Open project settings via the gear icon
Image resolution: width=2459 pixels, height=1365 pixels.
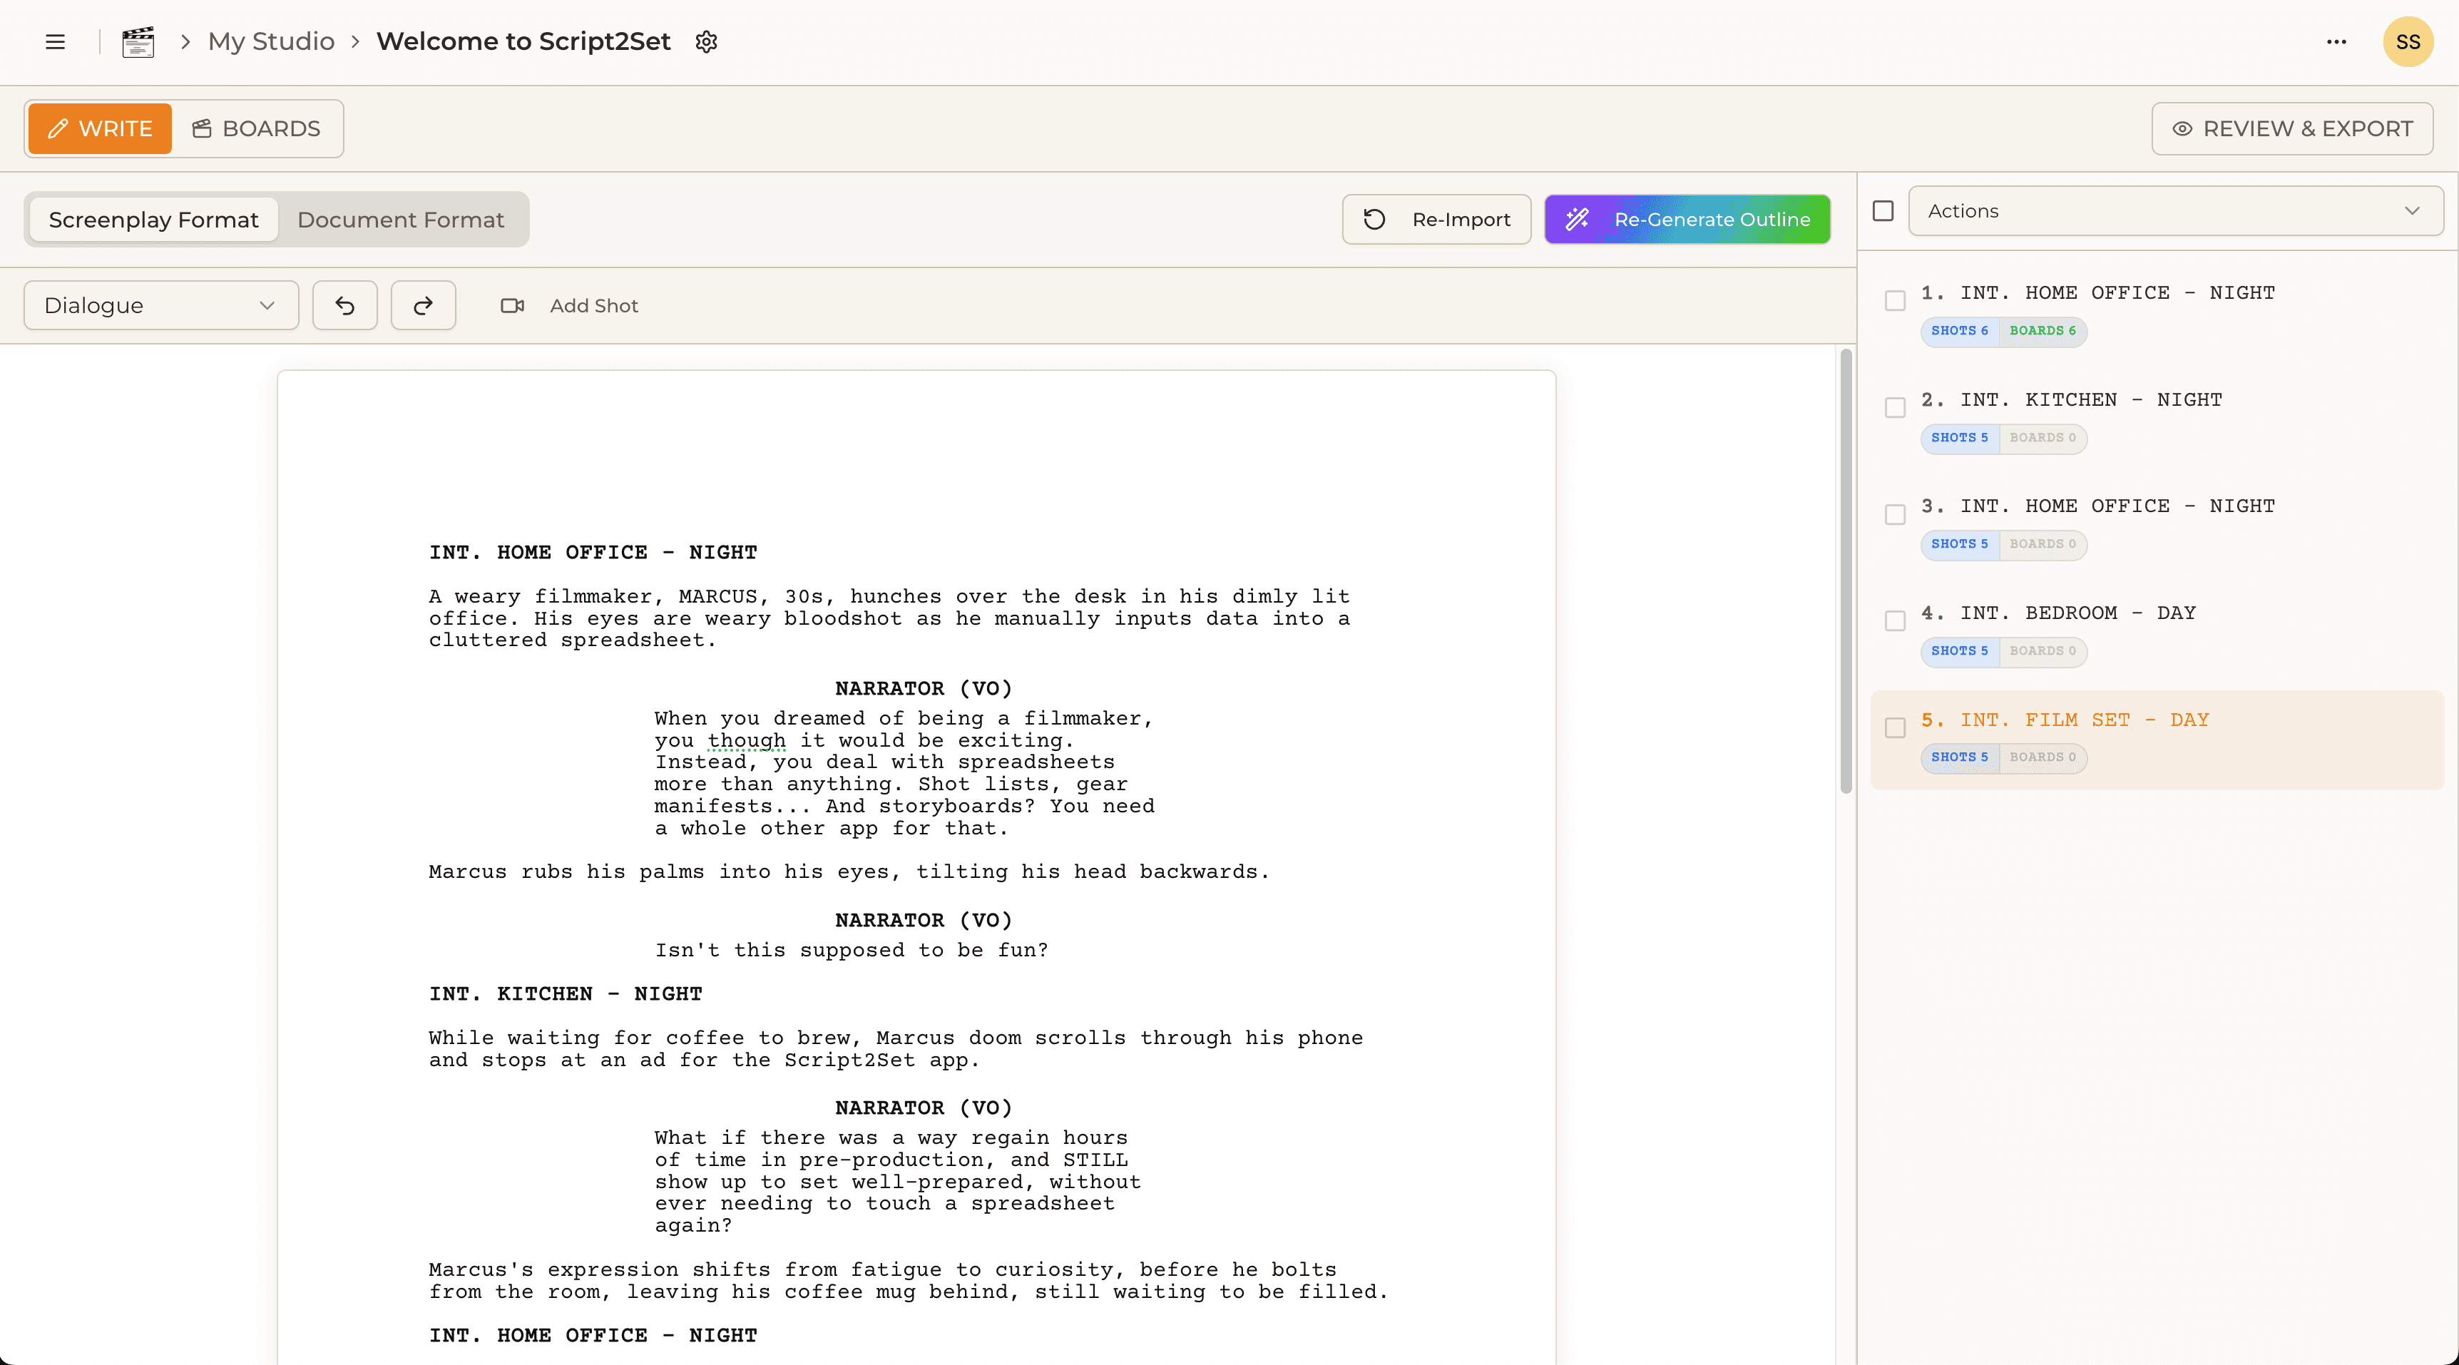[705, 42]
